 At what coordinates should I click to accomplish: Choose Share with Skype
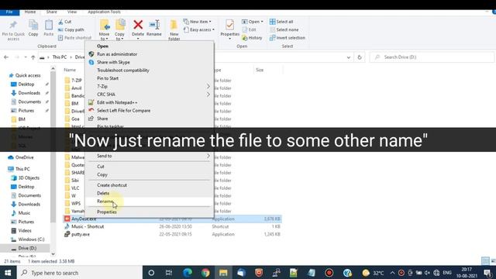coord(149,62)
